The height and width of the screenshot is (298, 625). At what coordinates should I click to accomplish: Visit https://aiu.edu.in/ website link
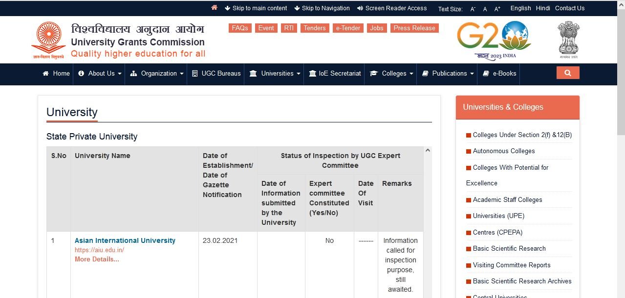tap(99, 250)
